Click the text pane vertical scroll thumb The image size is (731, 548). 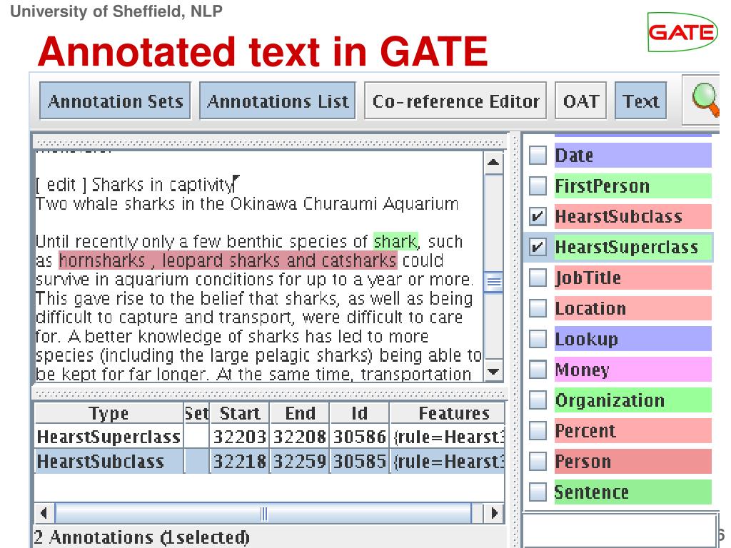point(493,282)
